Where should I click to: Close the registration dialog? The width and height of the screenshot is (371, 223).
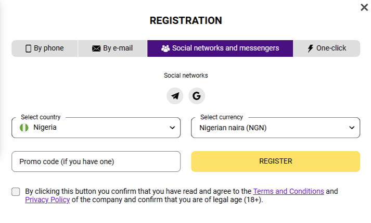pyautogui.click(x=364, y=7)
